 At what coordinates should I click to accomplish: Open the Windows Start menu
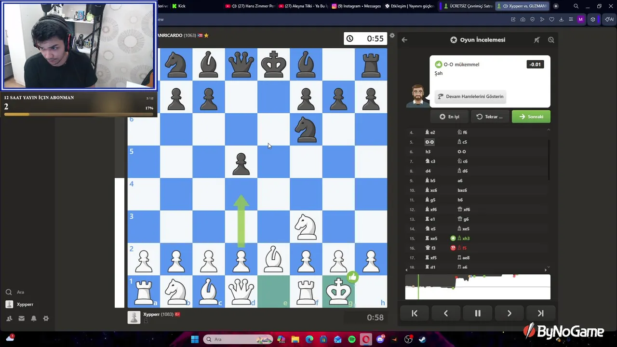(x=195, y=339)
